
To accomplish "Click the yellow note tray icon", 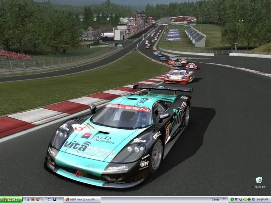I will coord(245,200).
